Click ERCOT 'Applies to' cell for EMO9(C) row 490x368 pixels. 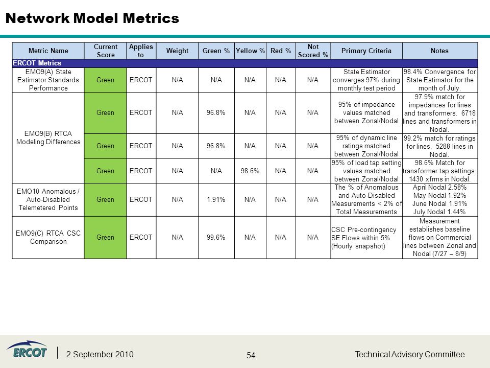pyautogui.click(x=141, y=238)
